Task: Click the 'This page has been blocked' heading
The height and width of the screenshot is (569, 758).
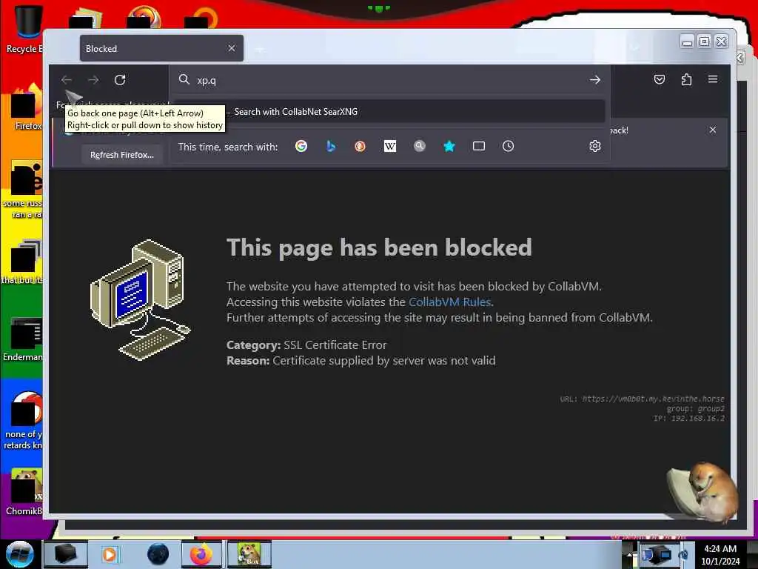Action: 380,247
